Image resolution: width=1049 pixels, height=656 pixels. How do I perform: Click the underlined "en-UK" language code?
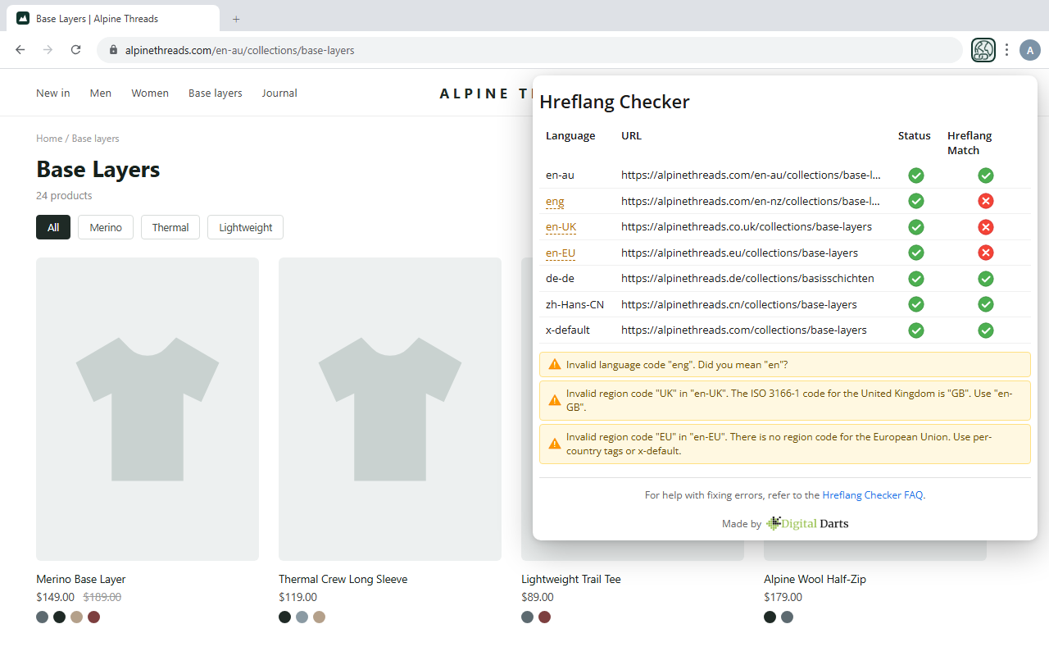[x=561, y=227]
